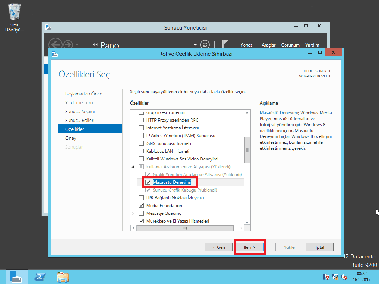Screen dimensions: 379x284
Task: Launch PowerShell from the taskbar
Action: (40, 277)
